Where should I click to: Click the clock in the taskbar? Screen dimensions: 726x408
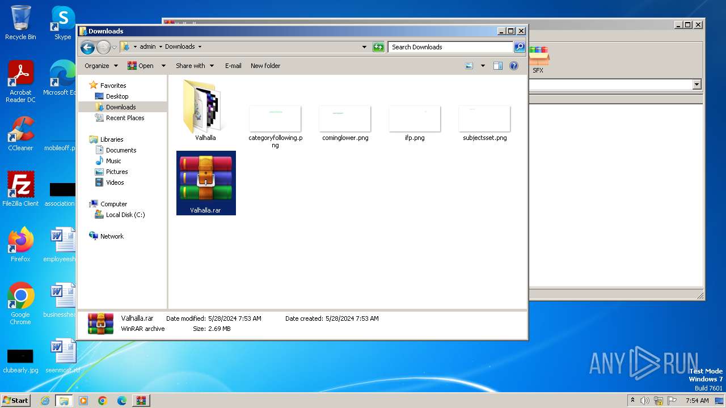(697, 401)
